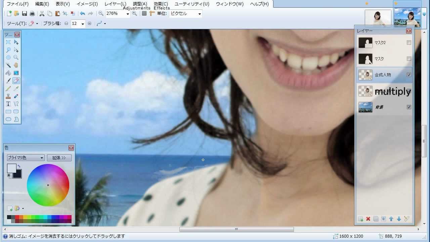Screen dimensions: 430x242
Task: Toggle the rulers icon
Action: (152, 13)
